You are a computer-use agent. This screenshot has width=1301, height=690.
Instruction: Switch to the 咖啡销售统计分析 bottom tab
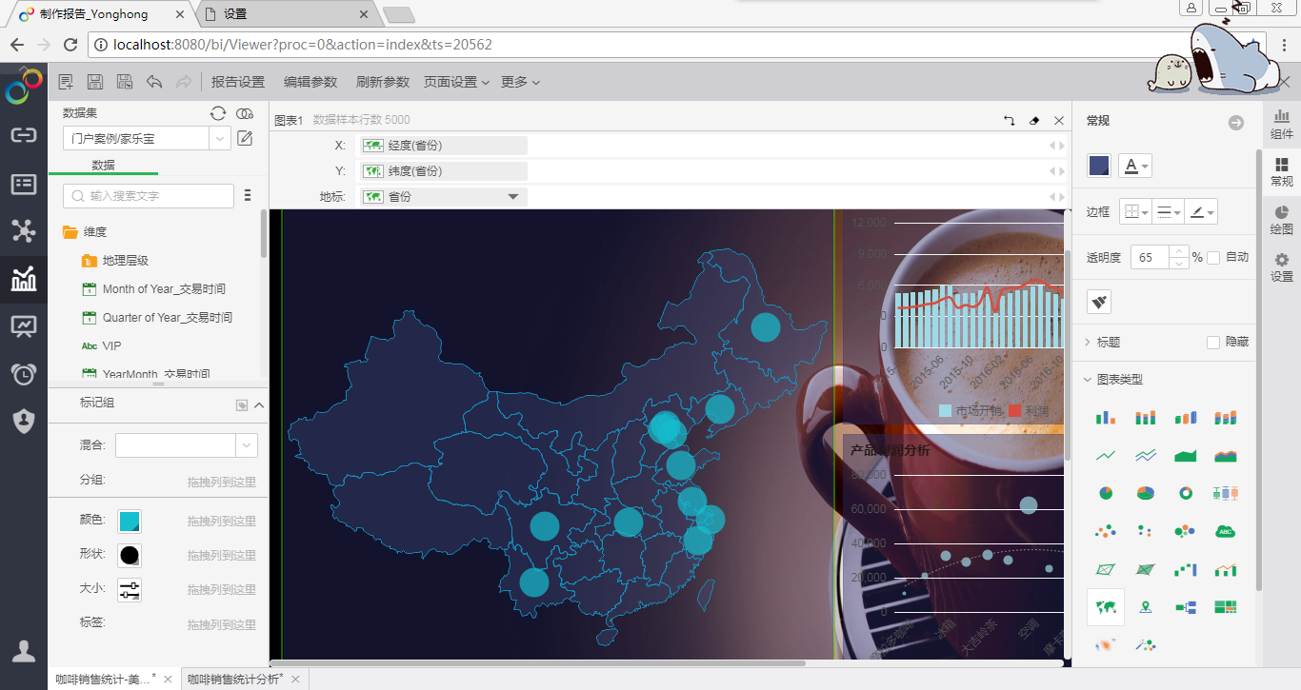(235, 680)
